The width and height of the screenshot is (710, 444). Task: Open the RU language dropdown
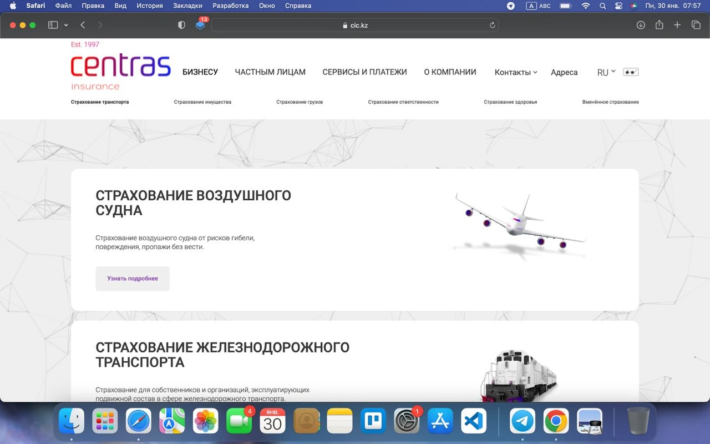coord(606,72)
